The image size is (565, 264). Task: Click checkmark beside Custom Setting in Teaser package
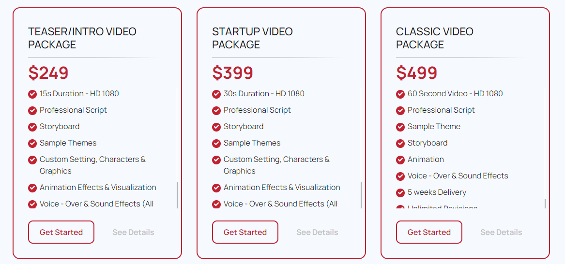coord(32,160)
